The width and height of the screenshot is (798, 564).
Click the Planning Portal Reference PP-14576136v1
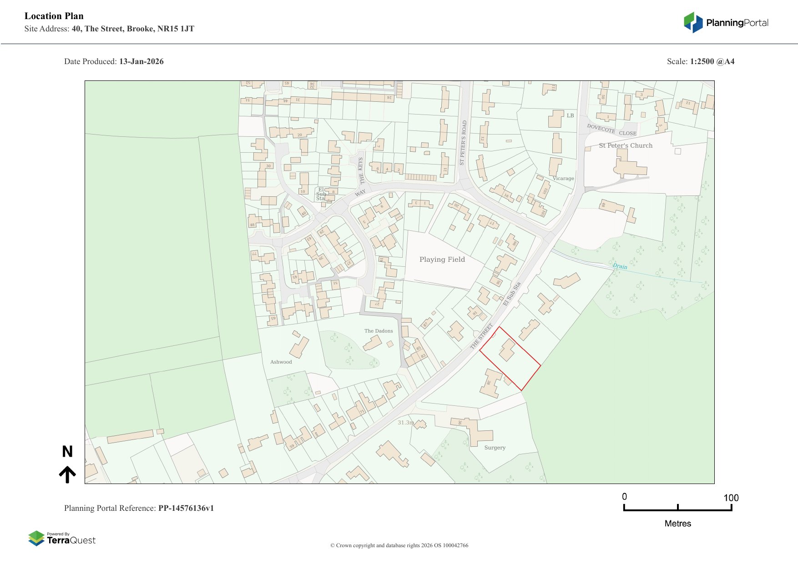139,508
